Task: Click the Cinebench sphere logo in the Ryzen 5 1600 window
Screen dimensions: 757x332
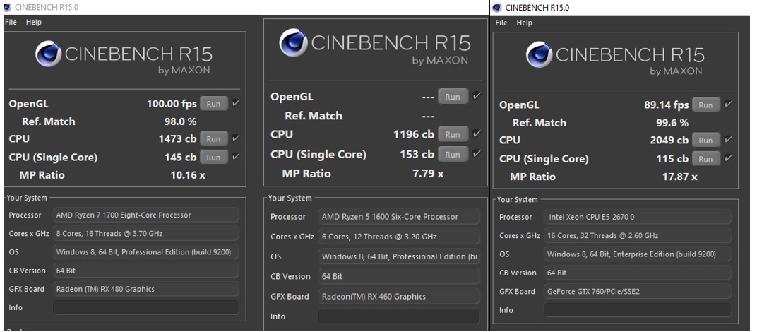Action: [293, 42]
